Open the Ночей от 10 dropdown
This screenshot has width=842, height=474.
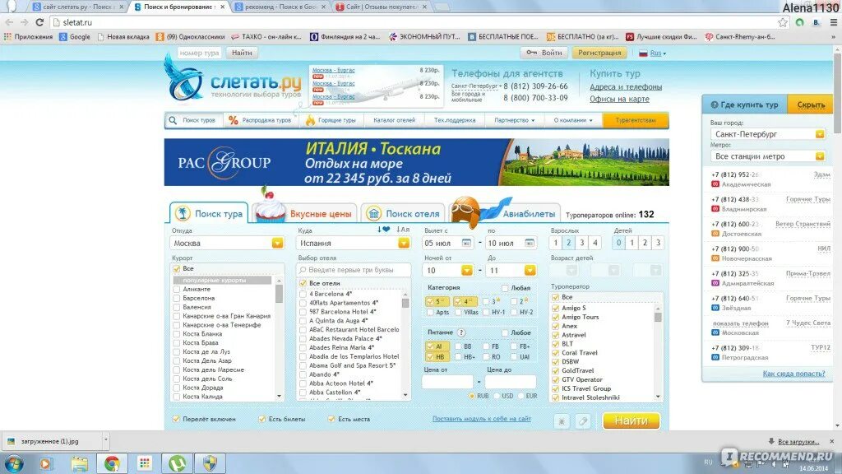[467, 270]
